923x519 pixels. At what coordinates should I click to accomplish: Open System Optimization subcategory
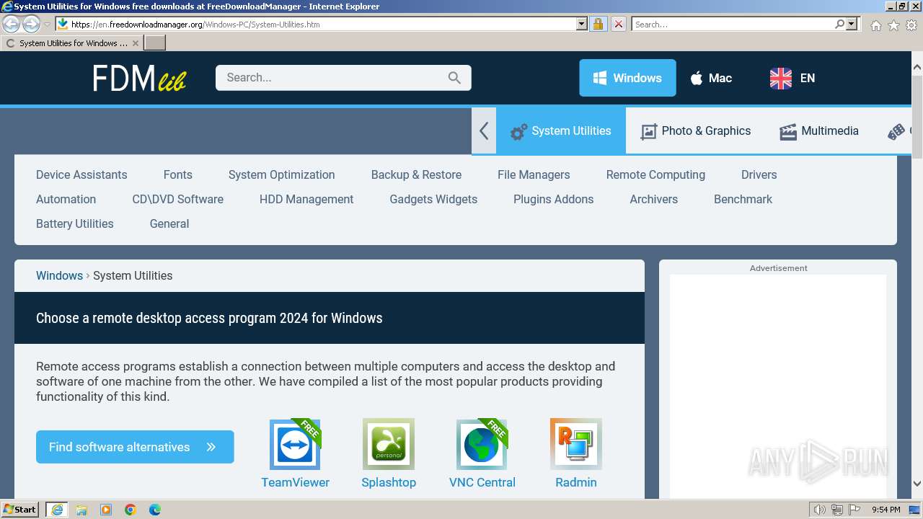(281, 174)
